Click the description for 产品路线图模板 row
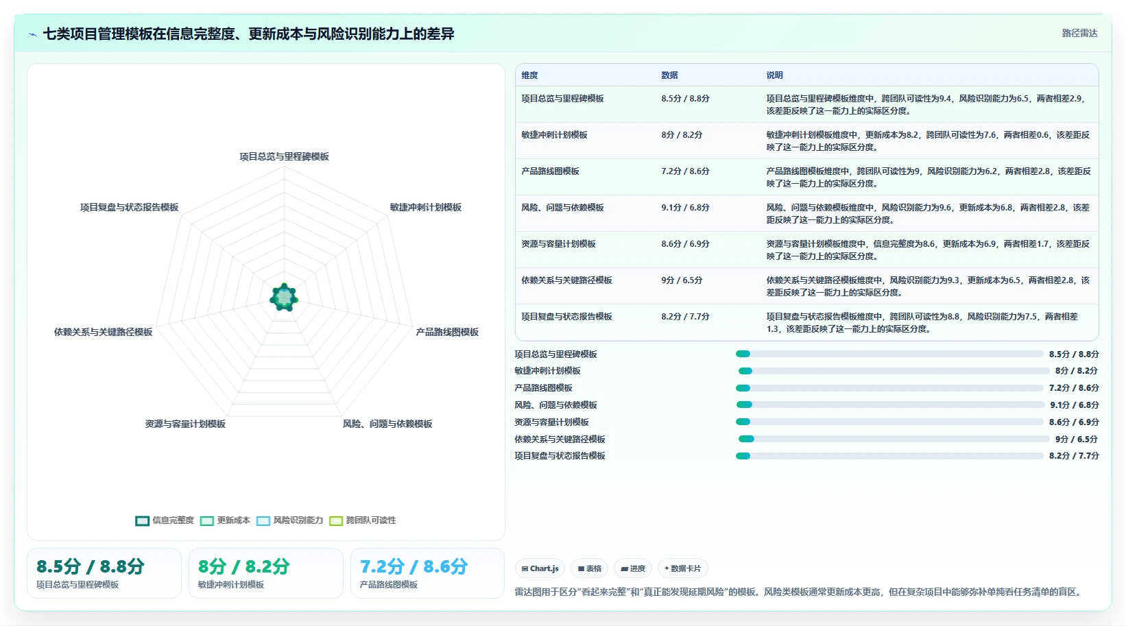1126x626 pixels. click(x=929, y=178)
